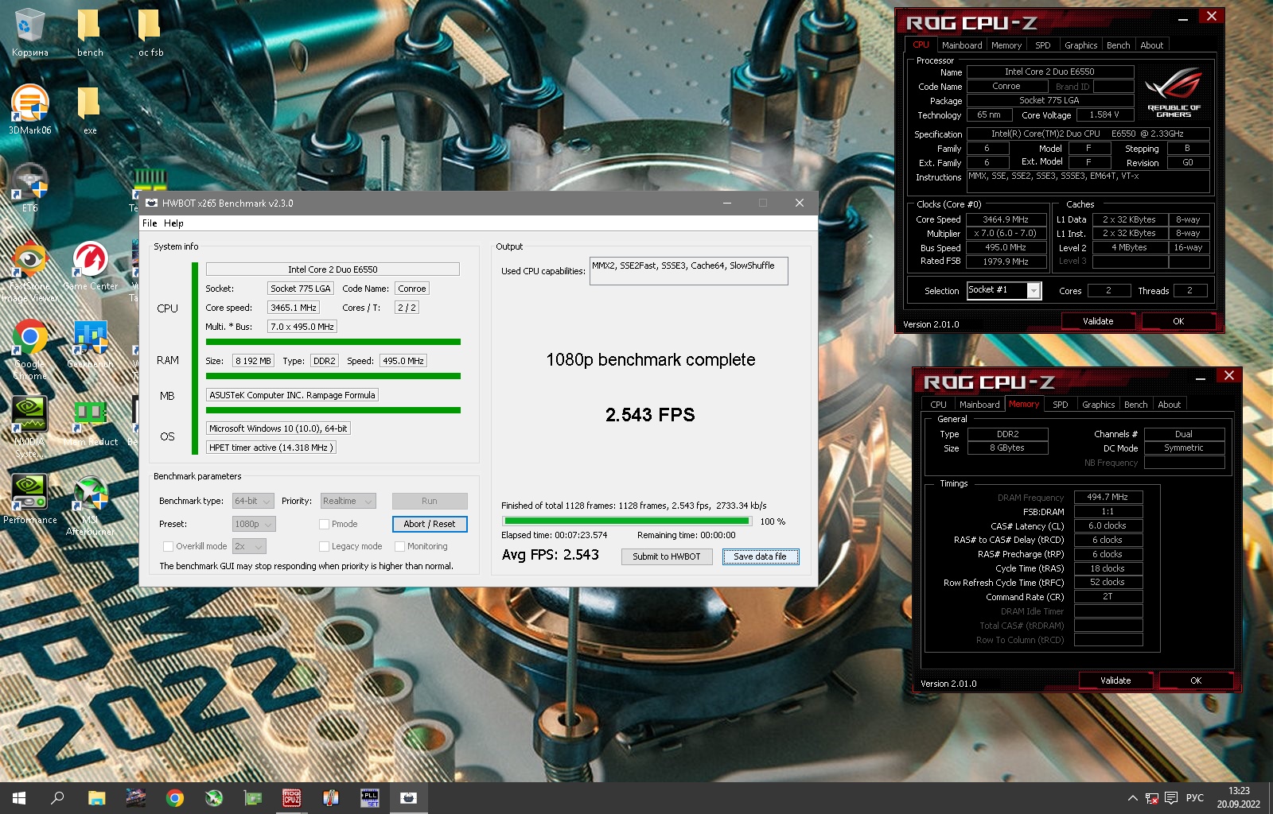Click Validate in lower CPU-Z window

1115,680
